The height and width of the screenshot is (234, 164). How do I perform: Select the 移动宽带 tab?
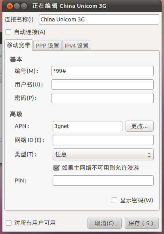pyautogui.click(x=19, y=45)
